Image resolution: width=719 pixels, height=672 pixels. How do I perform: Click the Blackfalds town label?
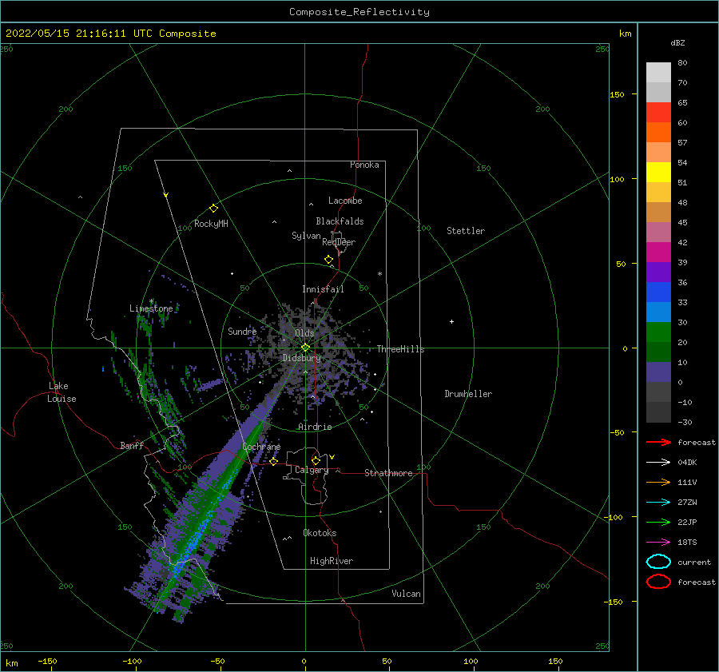pyautogui.click(x=340, y=221)
